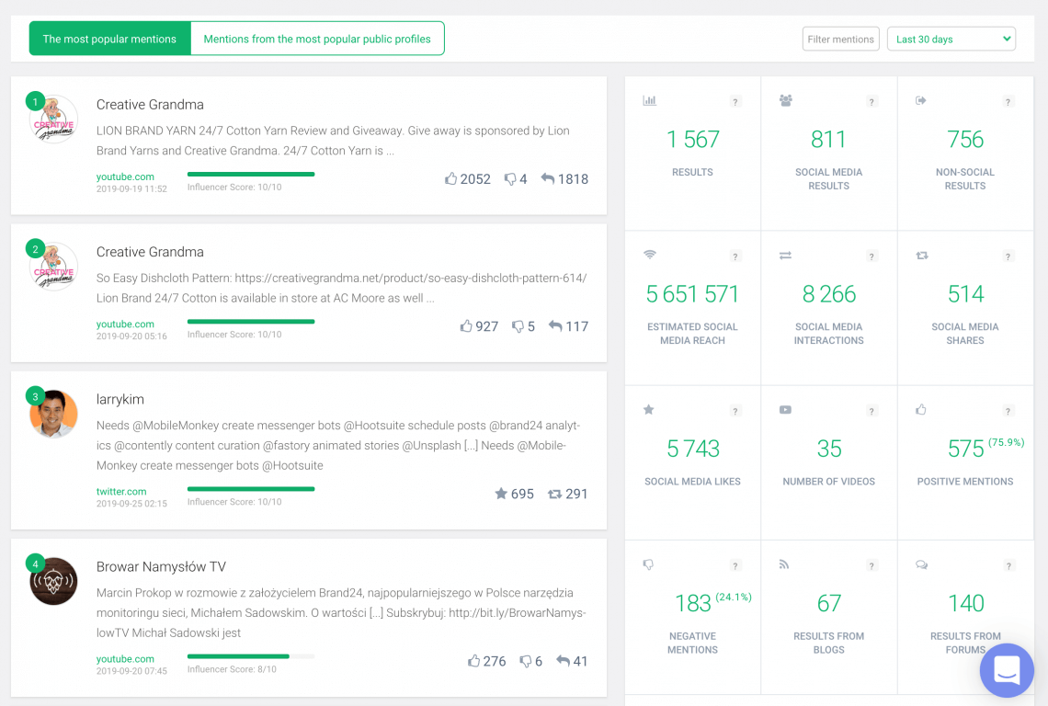Click the reply icon showing 41 comments
This screenshot has width=1048, height=706.
pyautogui.click(x=564, y=661)
